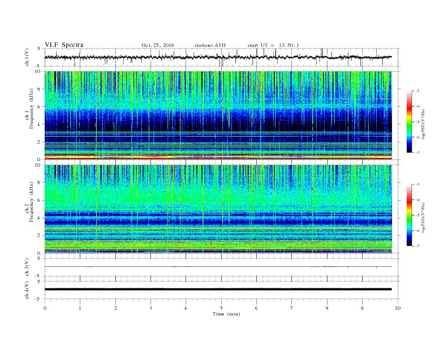Click the ch.1 PSD color scale bar
Viewport: 448px width, 346px height.
click(x=409, y=122)
